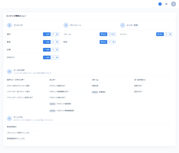Click the コンテンツ section edit icon
This screenshot has width=179, height=153.
9,25
